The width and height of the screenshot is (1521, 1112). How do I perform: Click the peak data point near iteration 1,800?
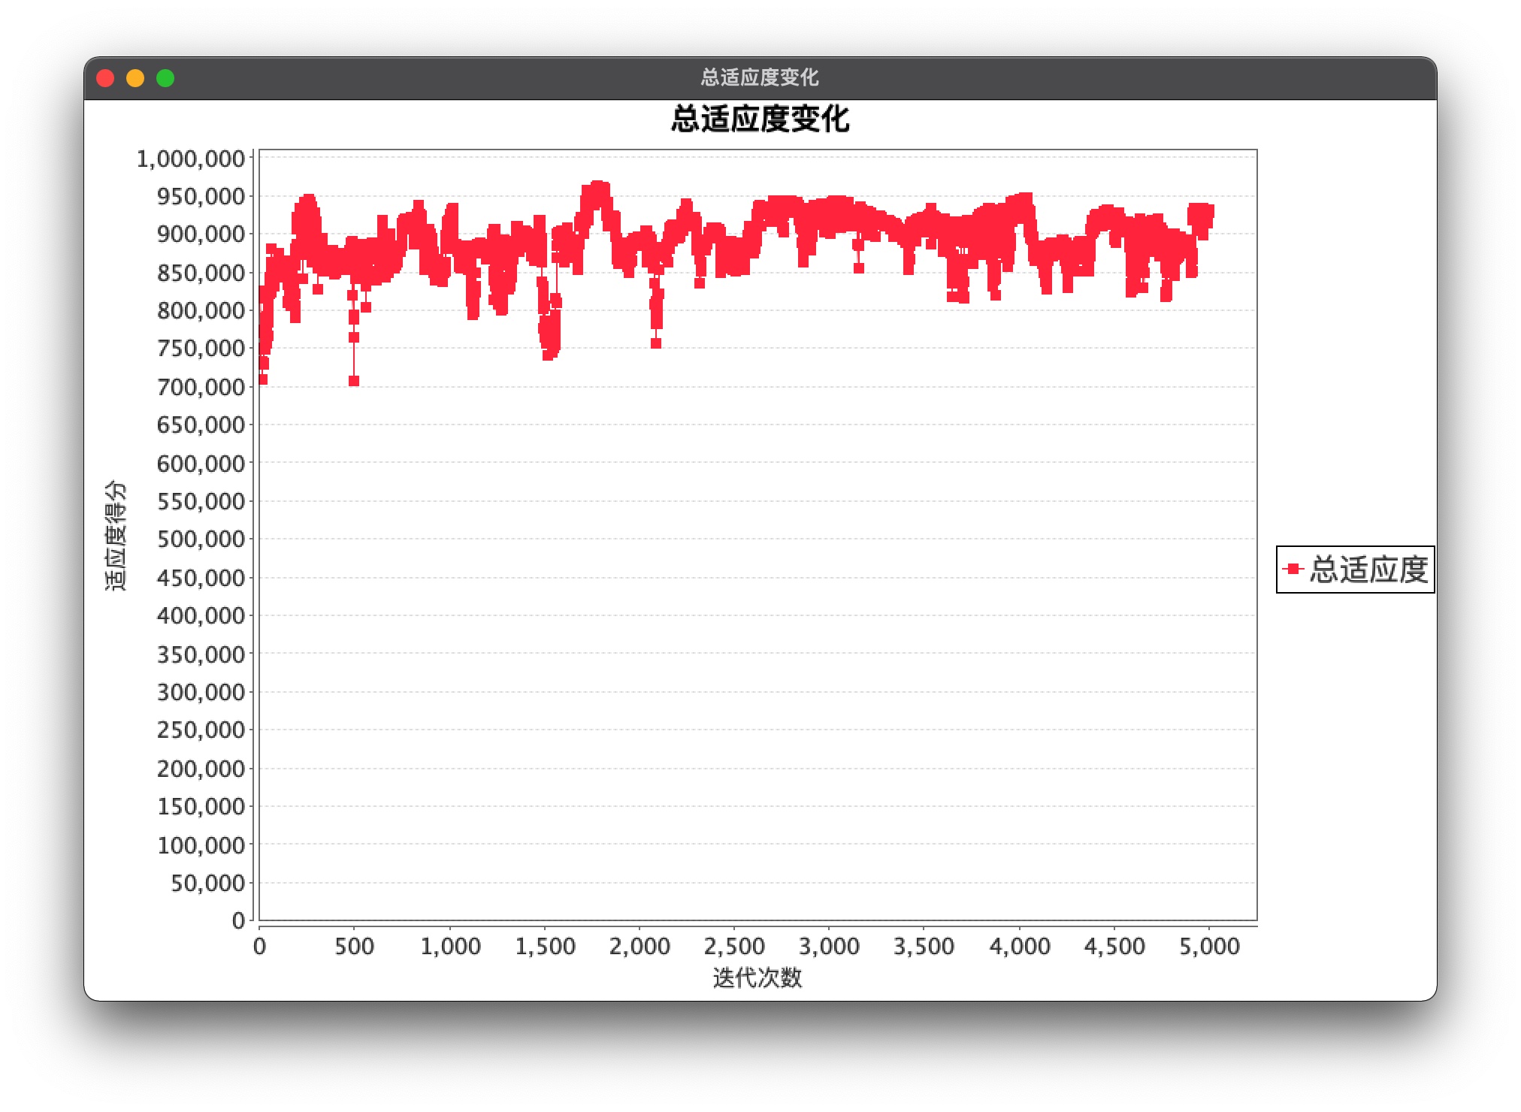(598, 186)
